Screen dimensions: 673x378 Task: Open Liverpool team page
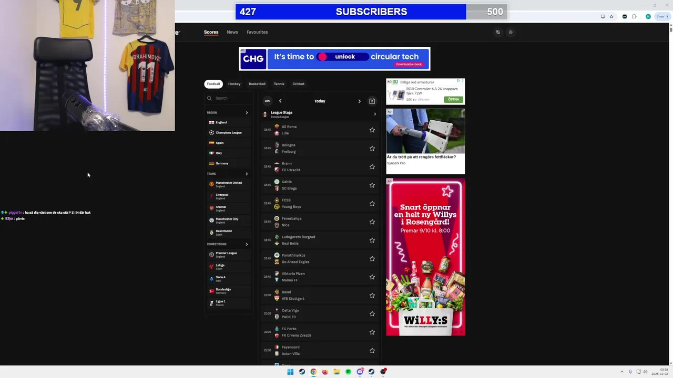(x=228, y=196)
